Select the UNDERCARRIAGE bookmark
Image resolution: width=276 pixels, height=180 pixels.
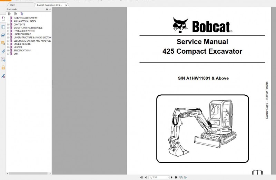[22, 34]
